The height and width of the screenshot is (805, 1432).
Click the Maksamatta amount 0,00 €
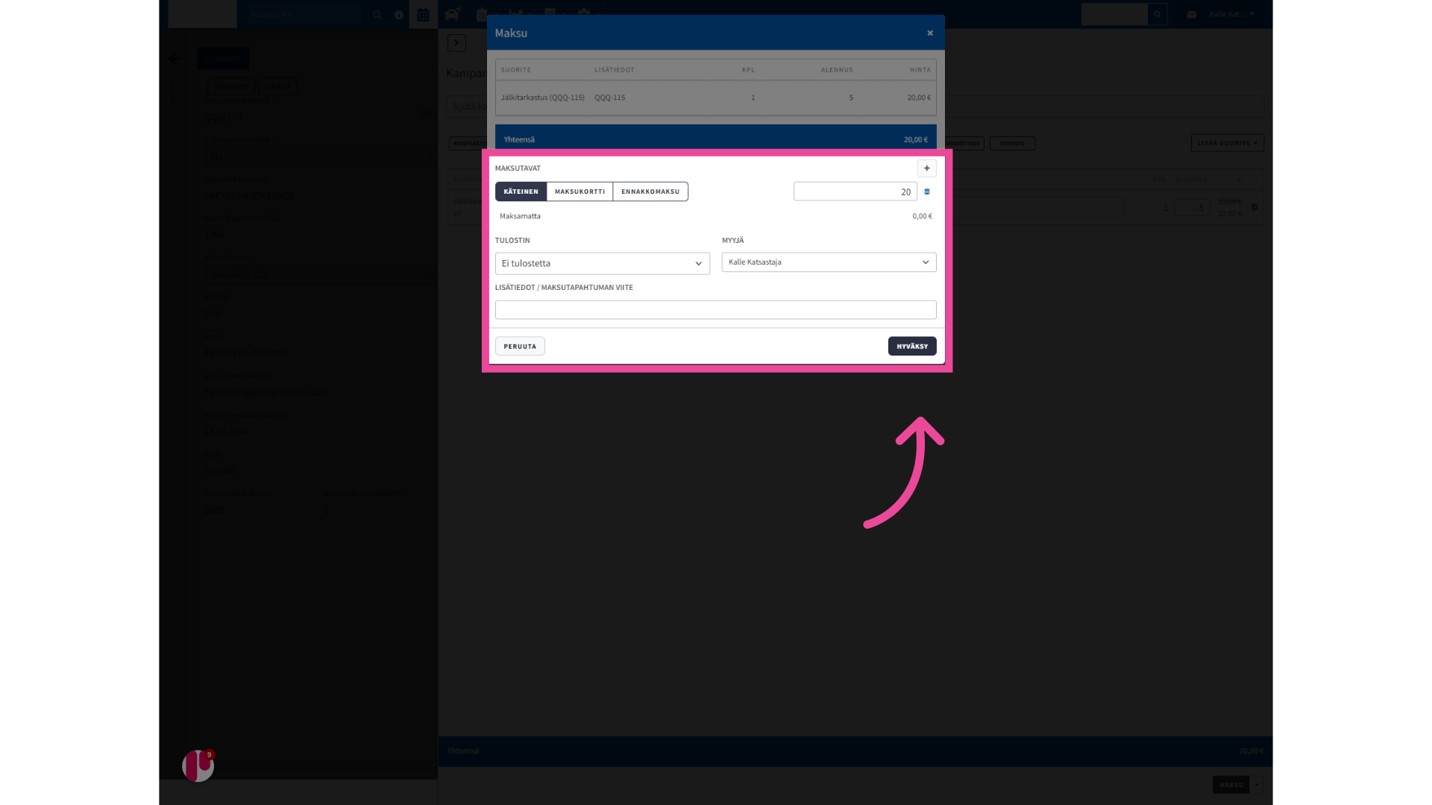(923, 216)
